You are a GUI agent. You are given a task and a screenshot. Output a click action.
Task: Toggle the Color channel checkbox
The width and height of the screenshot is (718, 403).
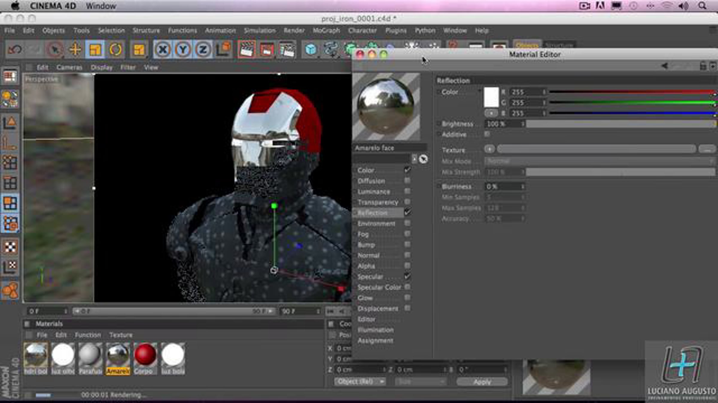click(x=407, y=170)
